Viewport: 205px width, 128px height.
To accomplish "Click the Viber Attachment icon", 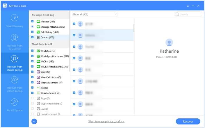I will (38, 83).
